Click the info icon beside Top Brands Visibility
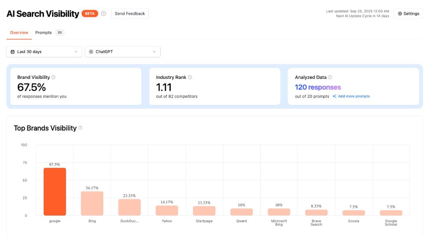 80,128
